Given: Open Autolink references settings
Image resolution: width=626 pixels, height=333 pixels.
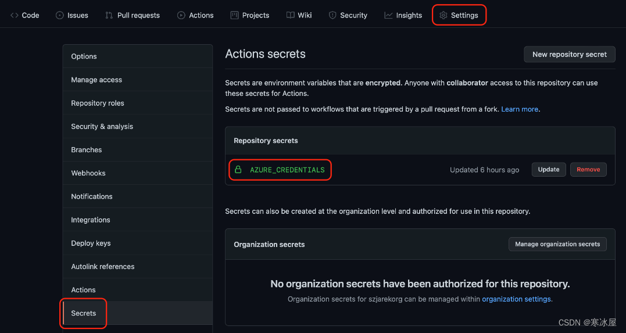Looking at the screenshot, I should [137, 267].
